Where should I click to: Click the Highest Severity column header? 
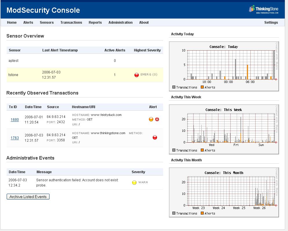tap(147, 50)
